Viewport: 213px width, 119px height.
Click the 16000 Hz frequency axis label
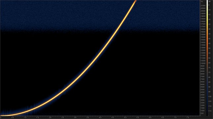tap(203, 32)
